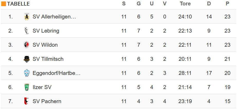Open the SV Tillmitsch team link
This screenshot has width=237, height=109.
tap(48, 59)
